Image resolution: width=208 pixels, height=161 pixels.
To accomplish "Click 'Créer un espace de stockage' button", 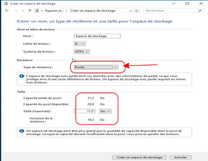I will (x=140, y=157).
